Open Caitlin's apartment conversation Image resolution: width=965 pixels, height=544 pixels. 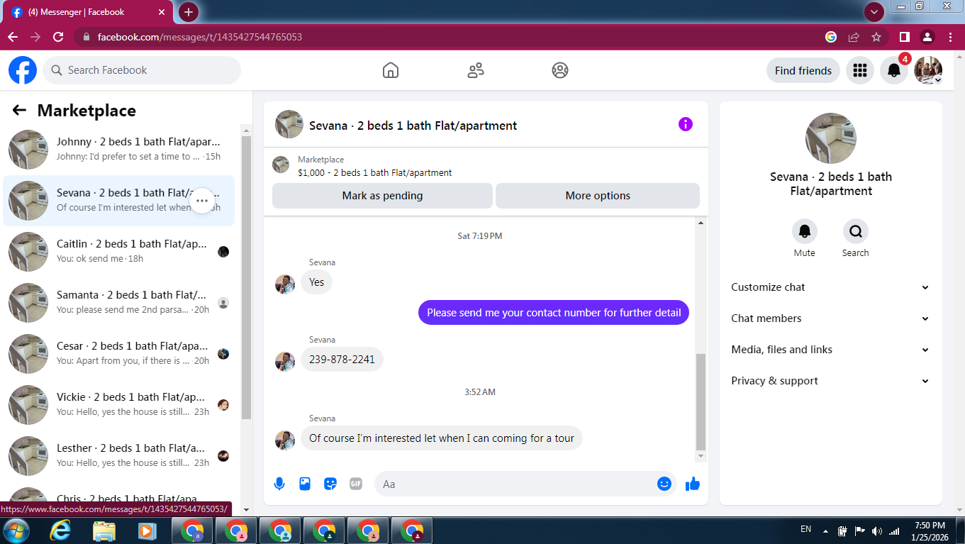tap(119, 252)
